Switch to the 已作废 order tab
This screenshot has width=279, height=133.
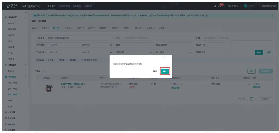pos(162,28)
